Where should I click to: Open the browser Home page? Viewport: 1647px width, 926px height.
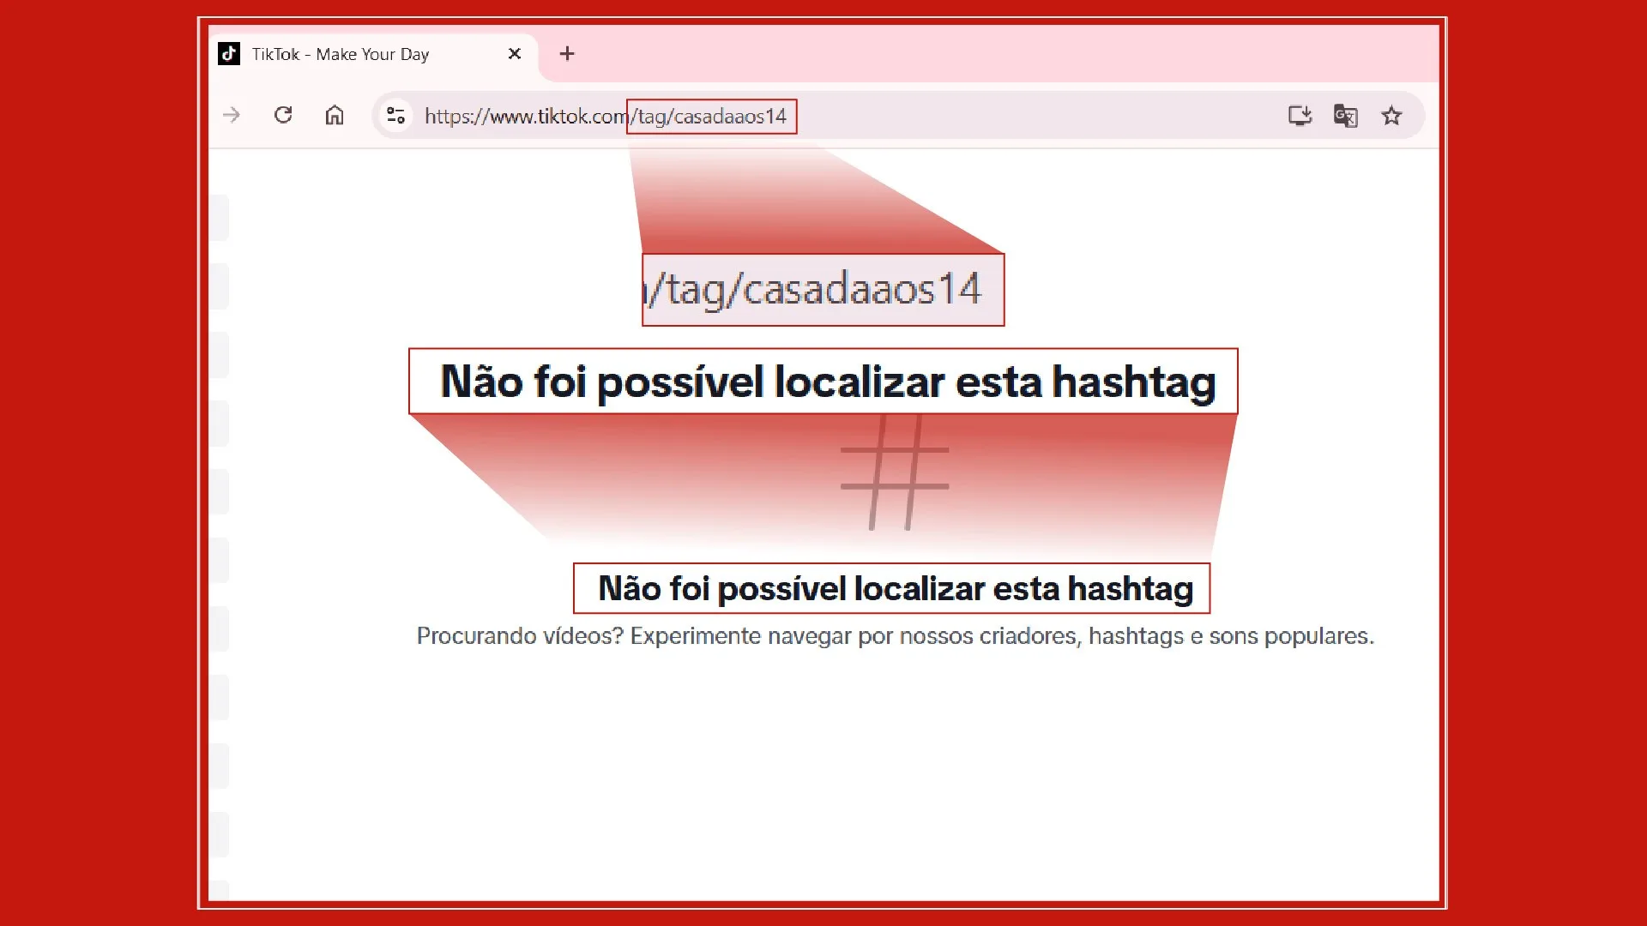tap(335, 115)
